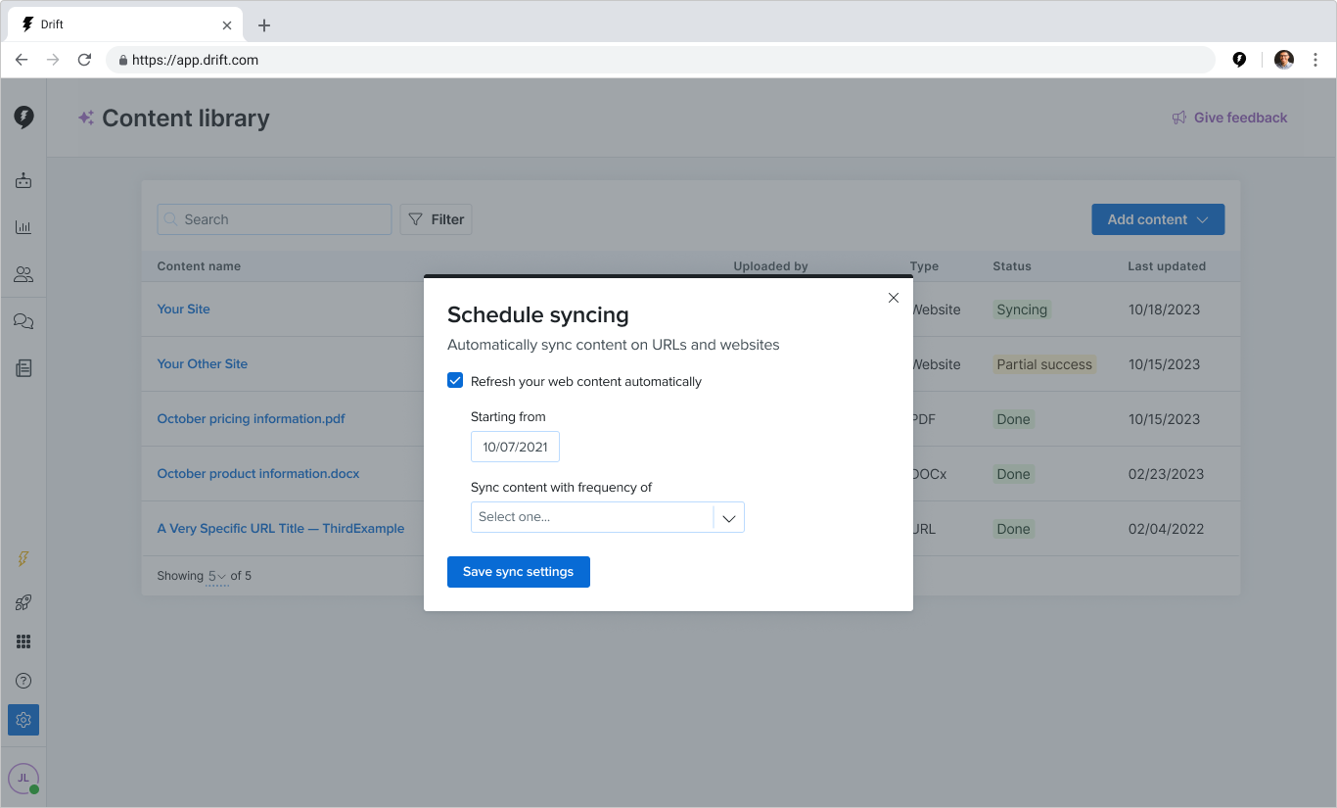Change the Showing rows count dropdown
The image size is (1337, 808).
tap(216, 576)
